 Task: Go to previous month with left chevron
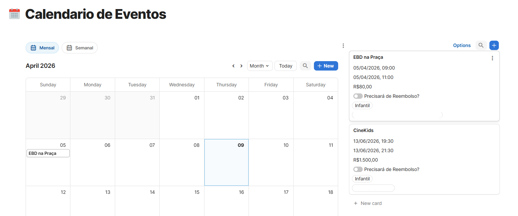coord(233,66)
